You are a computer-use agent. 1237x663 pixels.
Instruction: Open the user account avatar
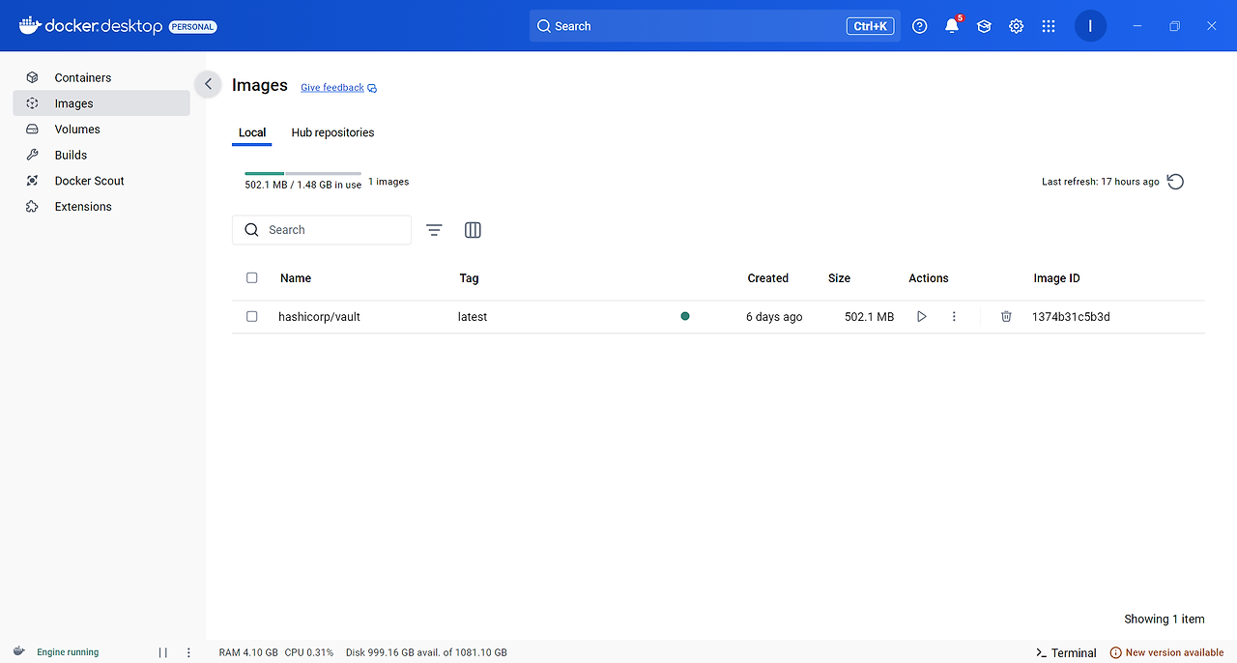point(1090,26)
